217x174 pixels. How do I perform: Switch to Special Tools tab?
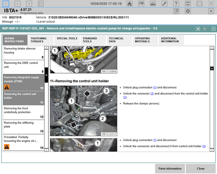(x=67, y=40)
